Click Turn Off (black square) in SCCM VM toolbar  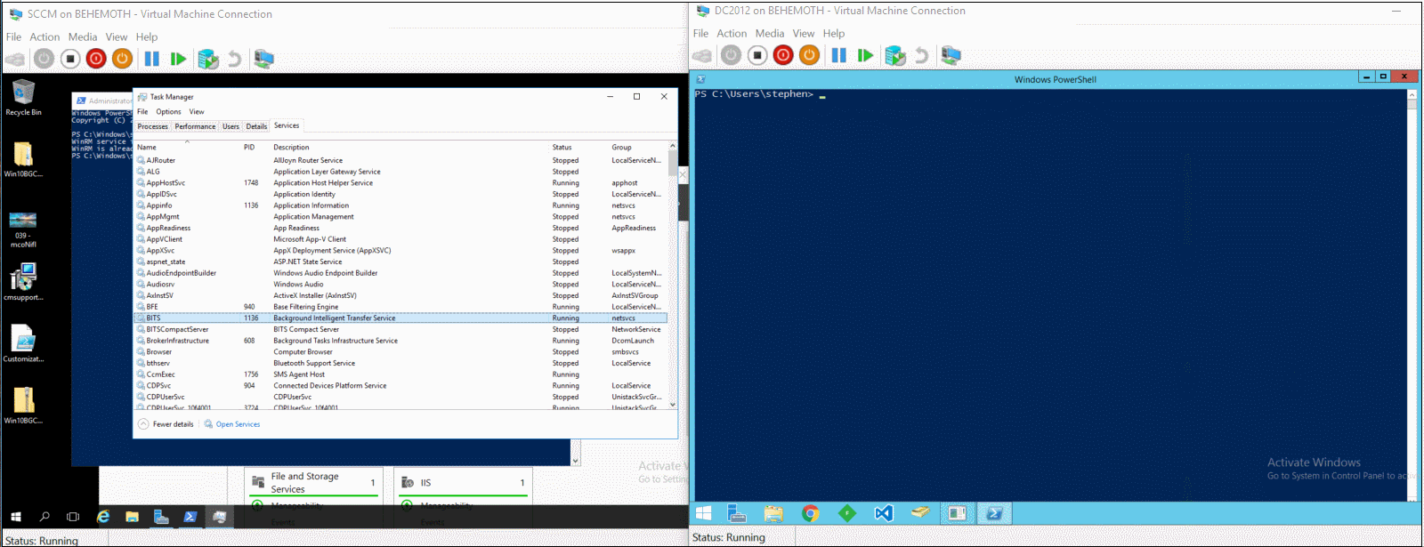point(70,59)
